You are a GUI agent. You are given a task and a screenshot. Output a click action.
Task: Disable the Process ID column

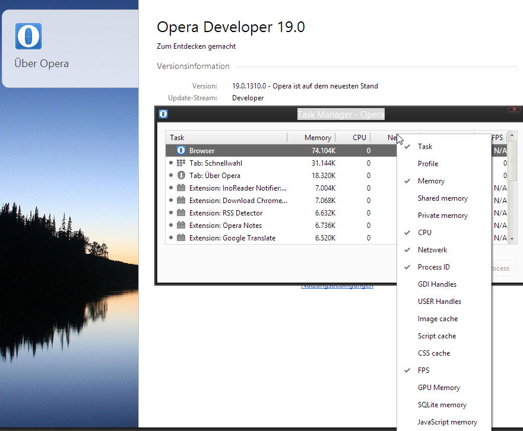[444, 267]
